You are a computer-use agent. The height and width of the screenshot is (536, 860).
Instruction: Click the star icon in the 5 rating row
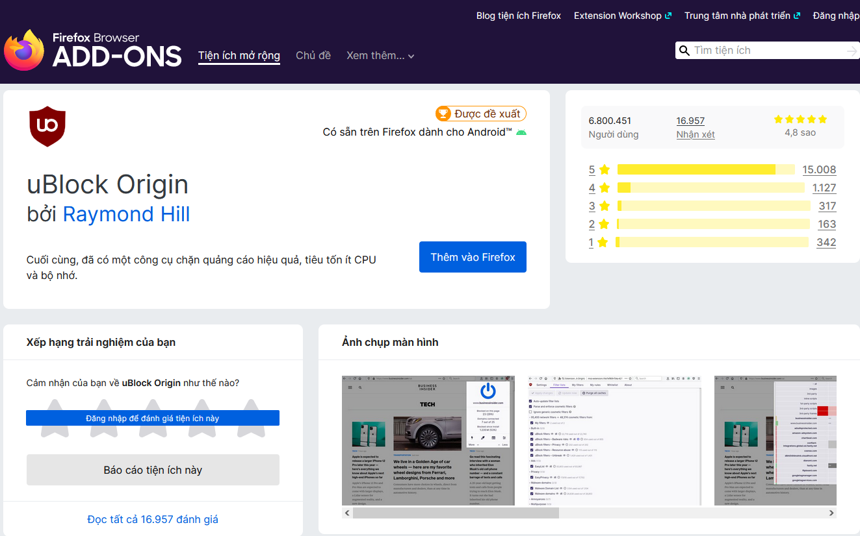tap(605, 170)
